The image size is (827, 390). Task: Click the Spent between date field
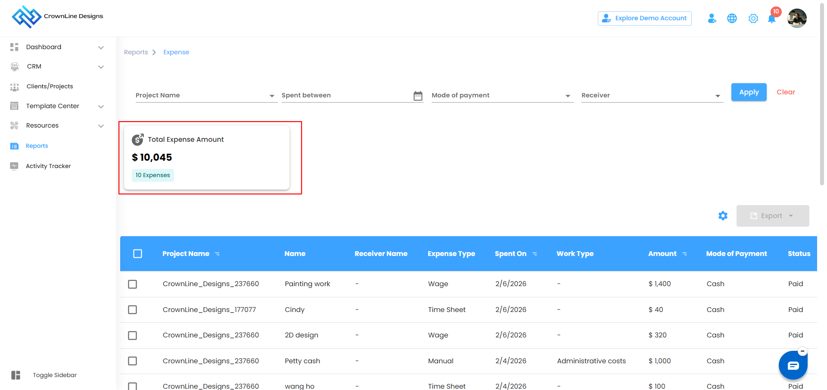tap(352, 95)
